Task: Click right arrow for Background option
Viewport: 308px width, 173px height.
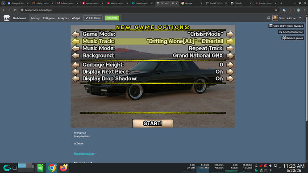Action: coord(230,55)
